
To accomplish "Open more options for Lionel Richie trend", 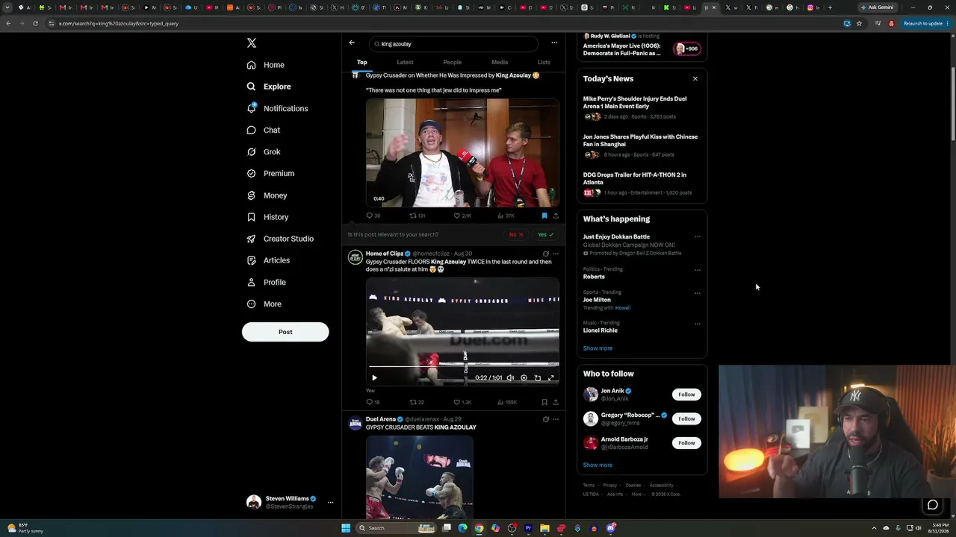I will tap(698, 324).
